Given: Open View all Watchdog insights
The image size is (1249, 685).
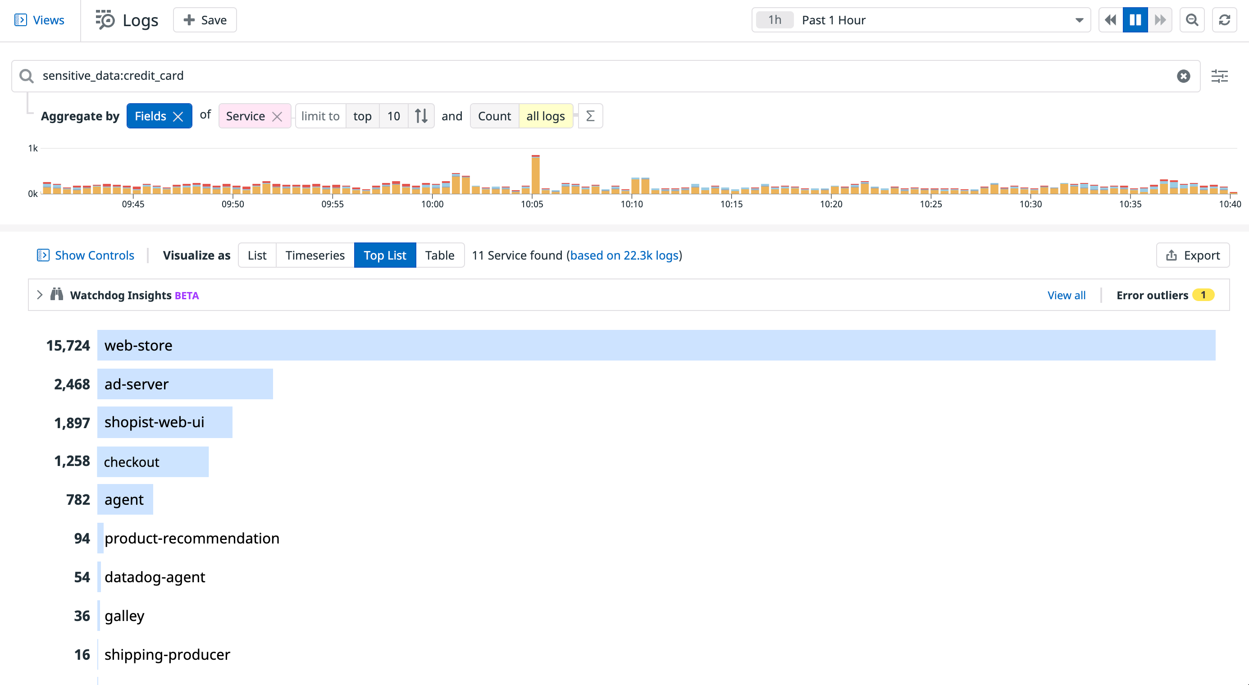Looking at the screenshot, I should 1066,295.
